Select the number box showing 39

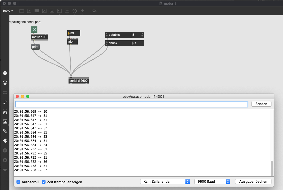(x=74, y=33)
